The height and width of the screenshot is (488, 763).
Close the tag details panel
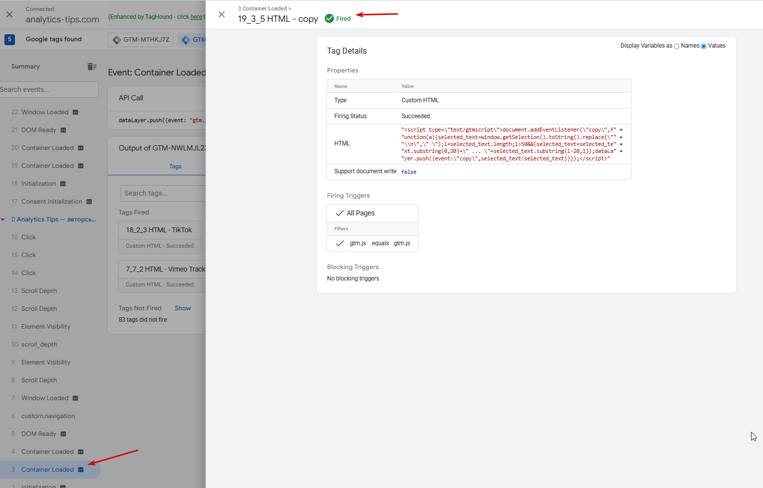pyautogui.click(x=221, y=14)
